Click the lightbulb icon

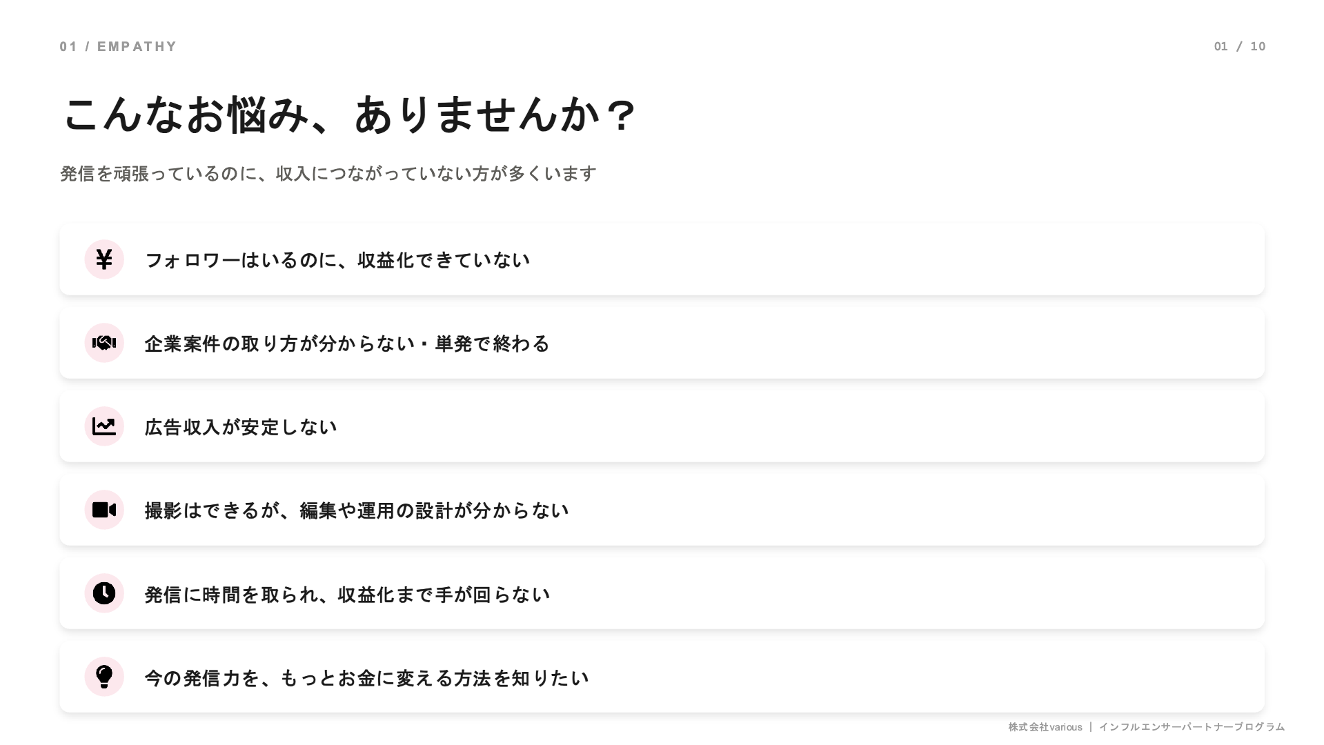pyautogui.click(x=104, y=677)
